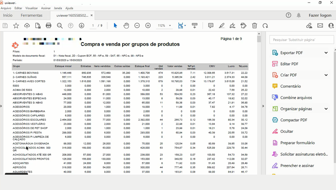Switch to the Ferramentas tab
This screenshot has height=190, width=336.
tap(32, 15)
